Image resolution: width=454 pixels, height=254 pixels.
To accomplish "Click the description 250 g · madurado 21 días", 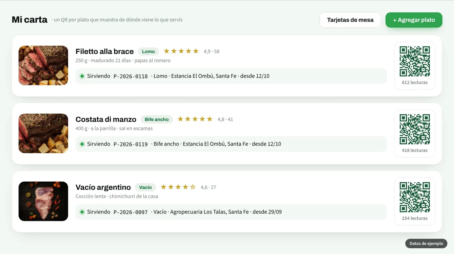I will [x=103, y=60].
